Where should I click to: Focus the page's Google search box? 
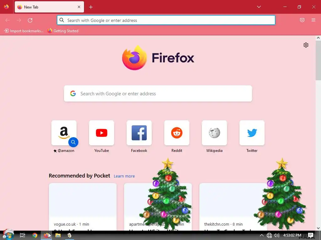click(x=158, y=93)
